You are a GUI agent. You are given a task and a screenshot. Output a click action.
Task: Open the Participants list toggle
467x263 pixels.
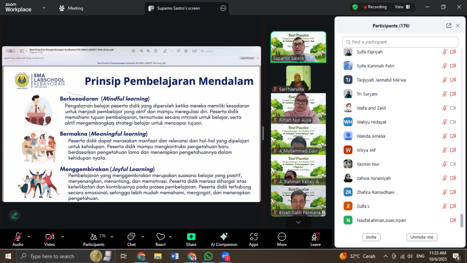coord(94,237)
